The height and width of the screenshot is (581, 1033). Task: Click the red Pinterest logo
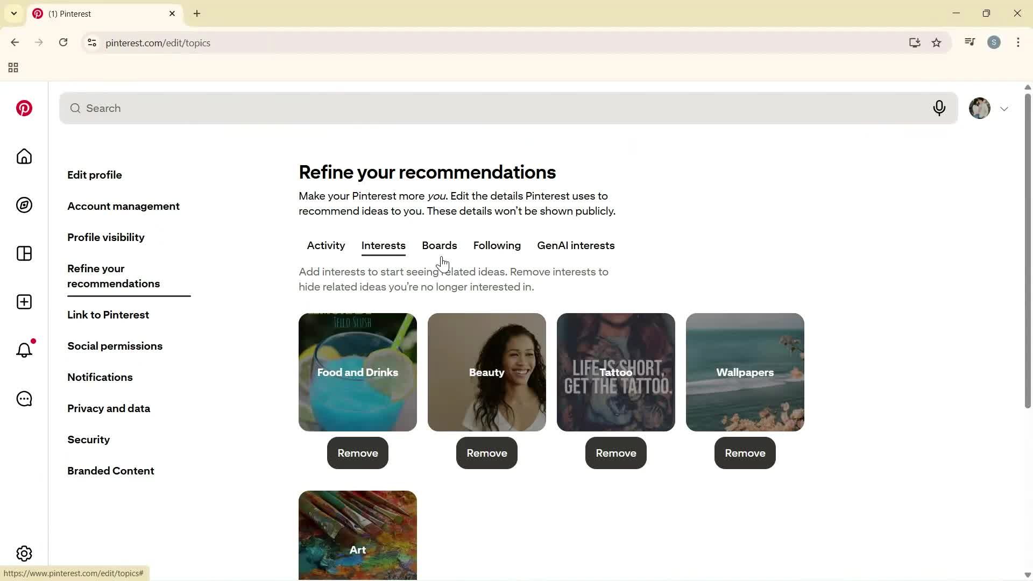tap(24, 108)
